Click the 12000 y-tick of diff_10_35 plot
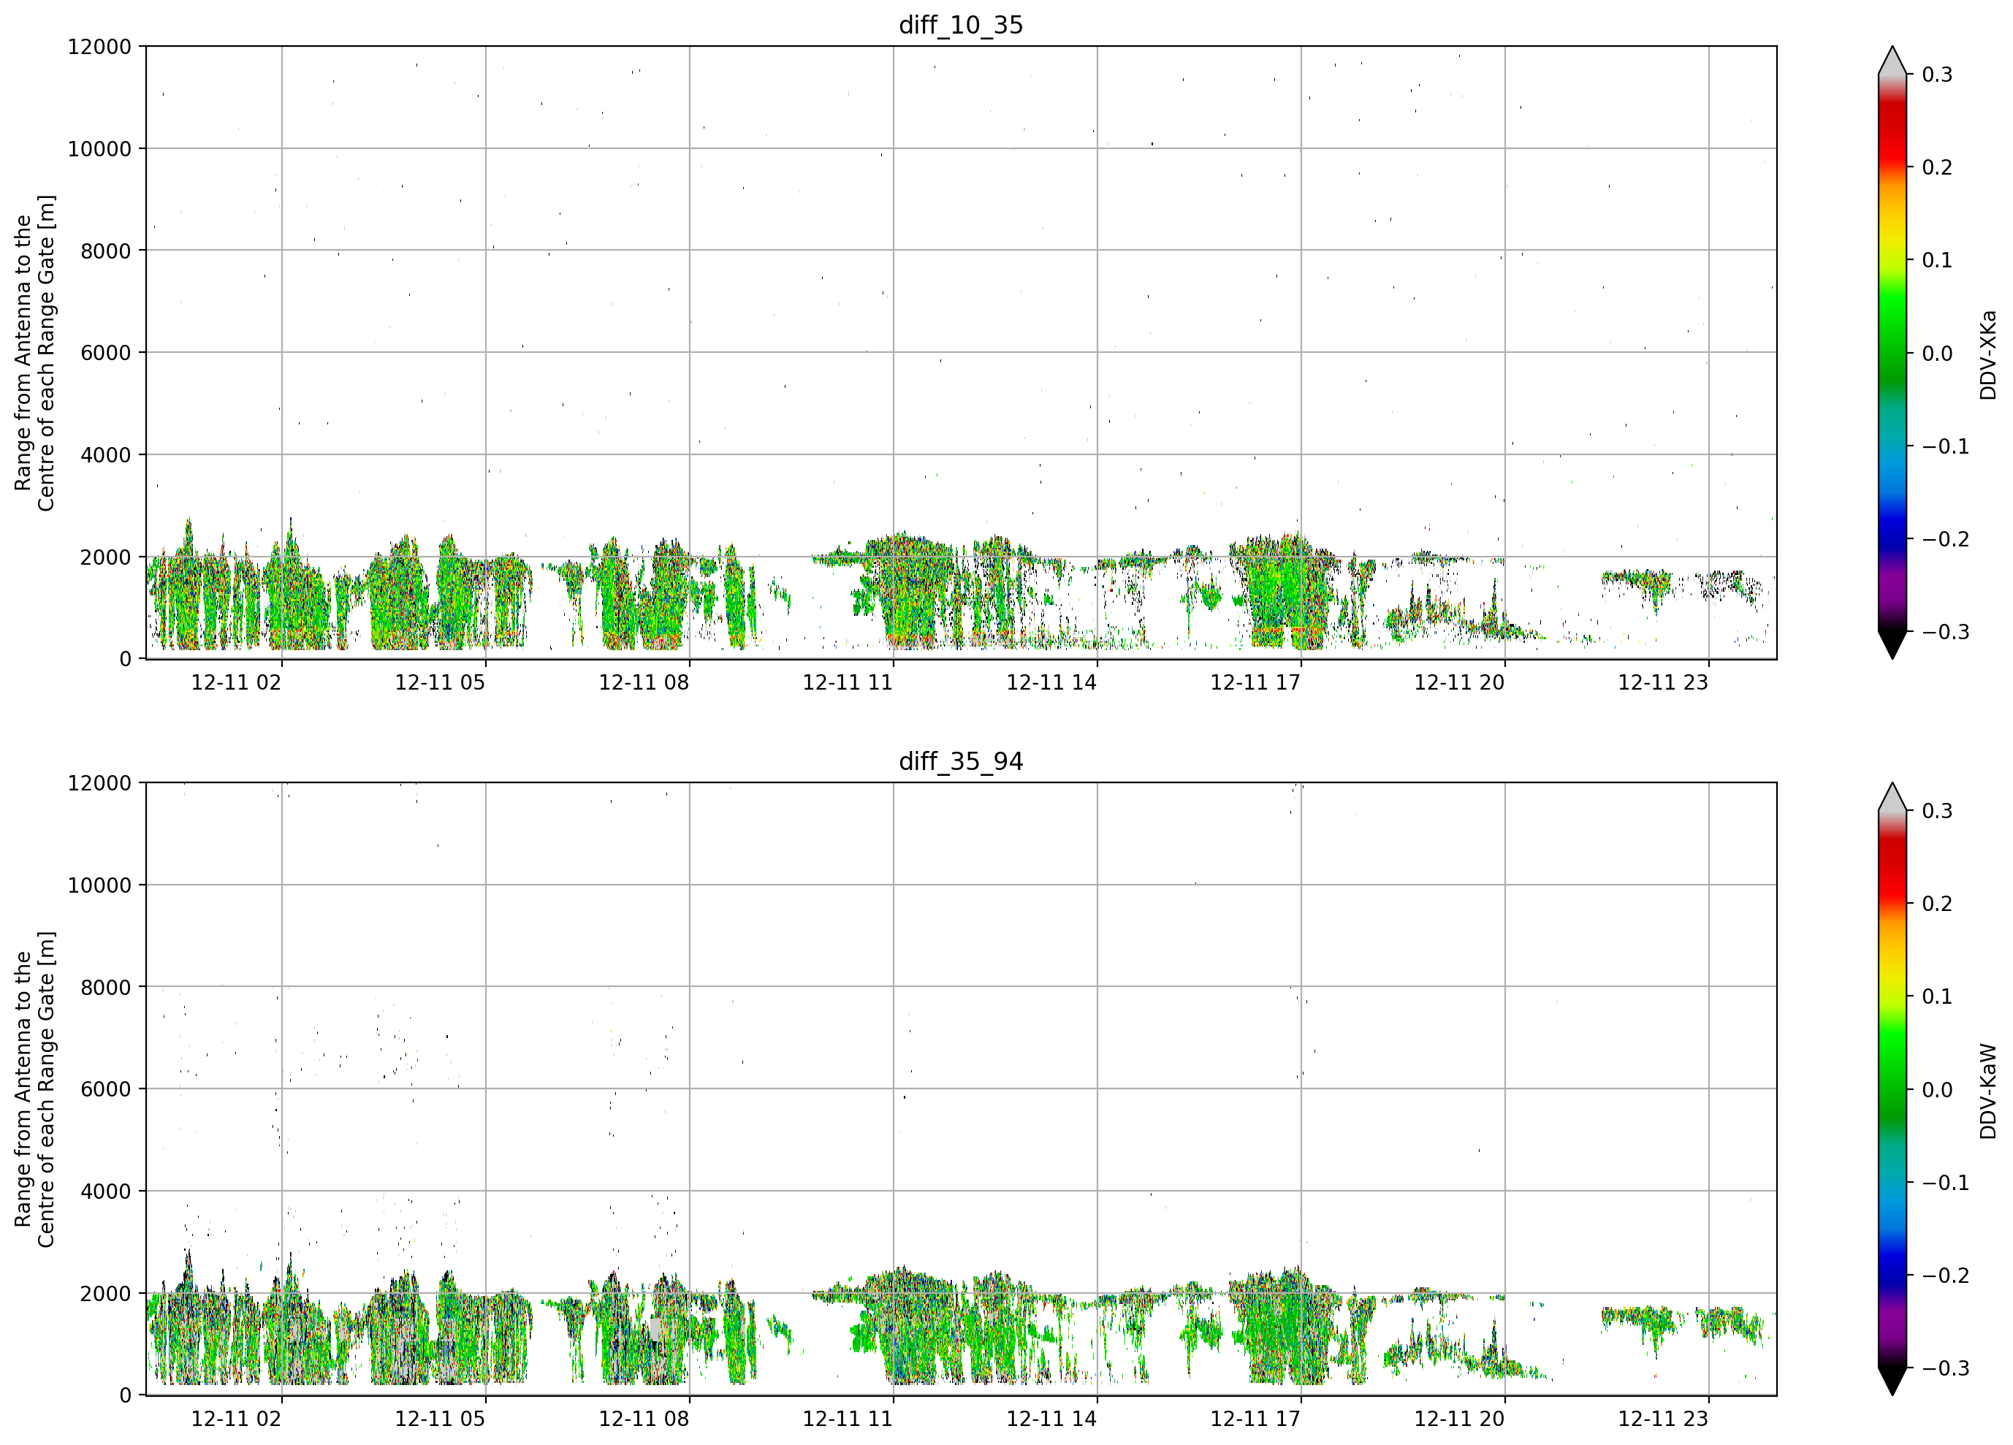This screenshot has width=2013, height=1445. coord(99,46)
